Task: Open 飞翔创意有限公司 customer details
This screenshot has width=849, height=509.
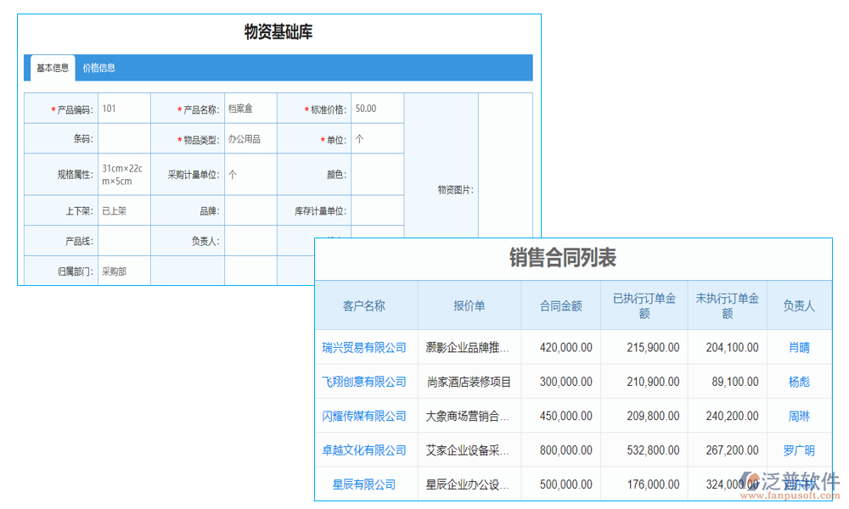Action: pyautogui.click(x=366, y=382)
